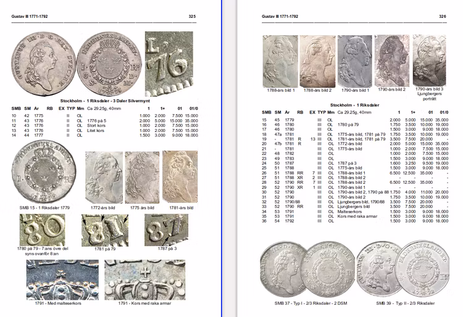Viewport: 463px width, 317px height.
Task: Open the Ljungbergers porträtt coin image
Action: coord(429,59)
